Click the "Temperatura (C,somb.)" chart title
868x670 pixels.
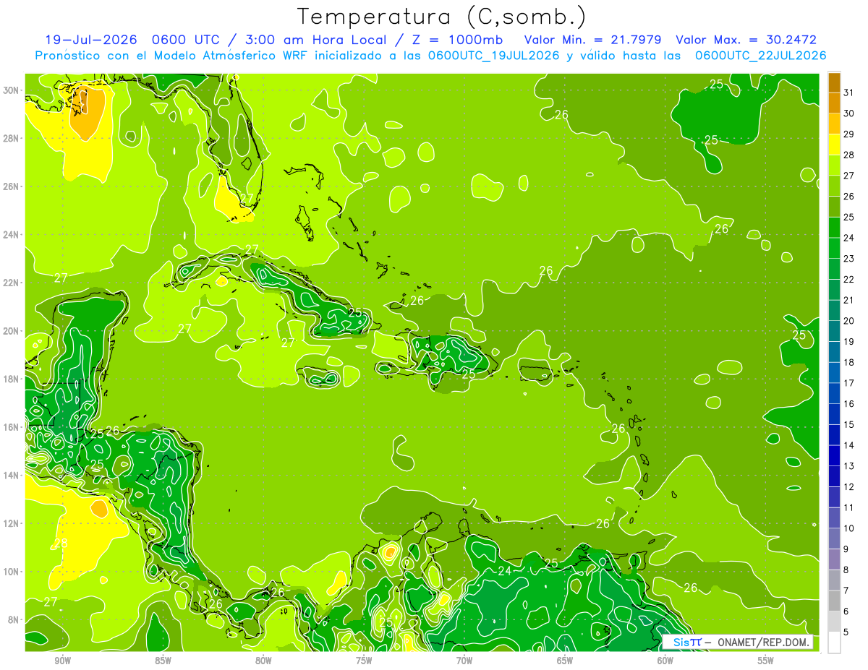coord(441,17)
